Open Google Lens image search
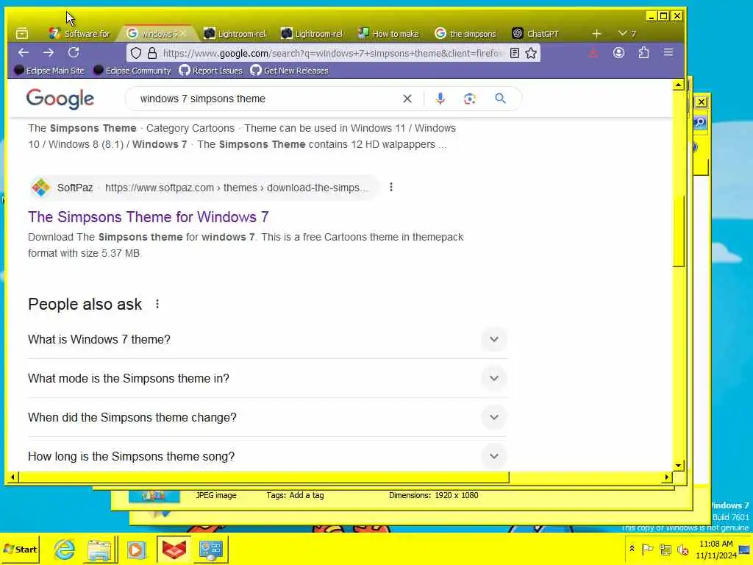The image size is (753, 565). coord(470,99)
